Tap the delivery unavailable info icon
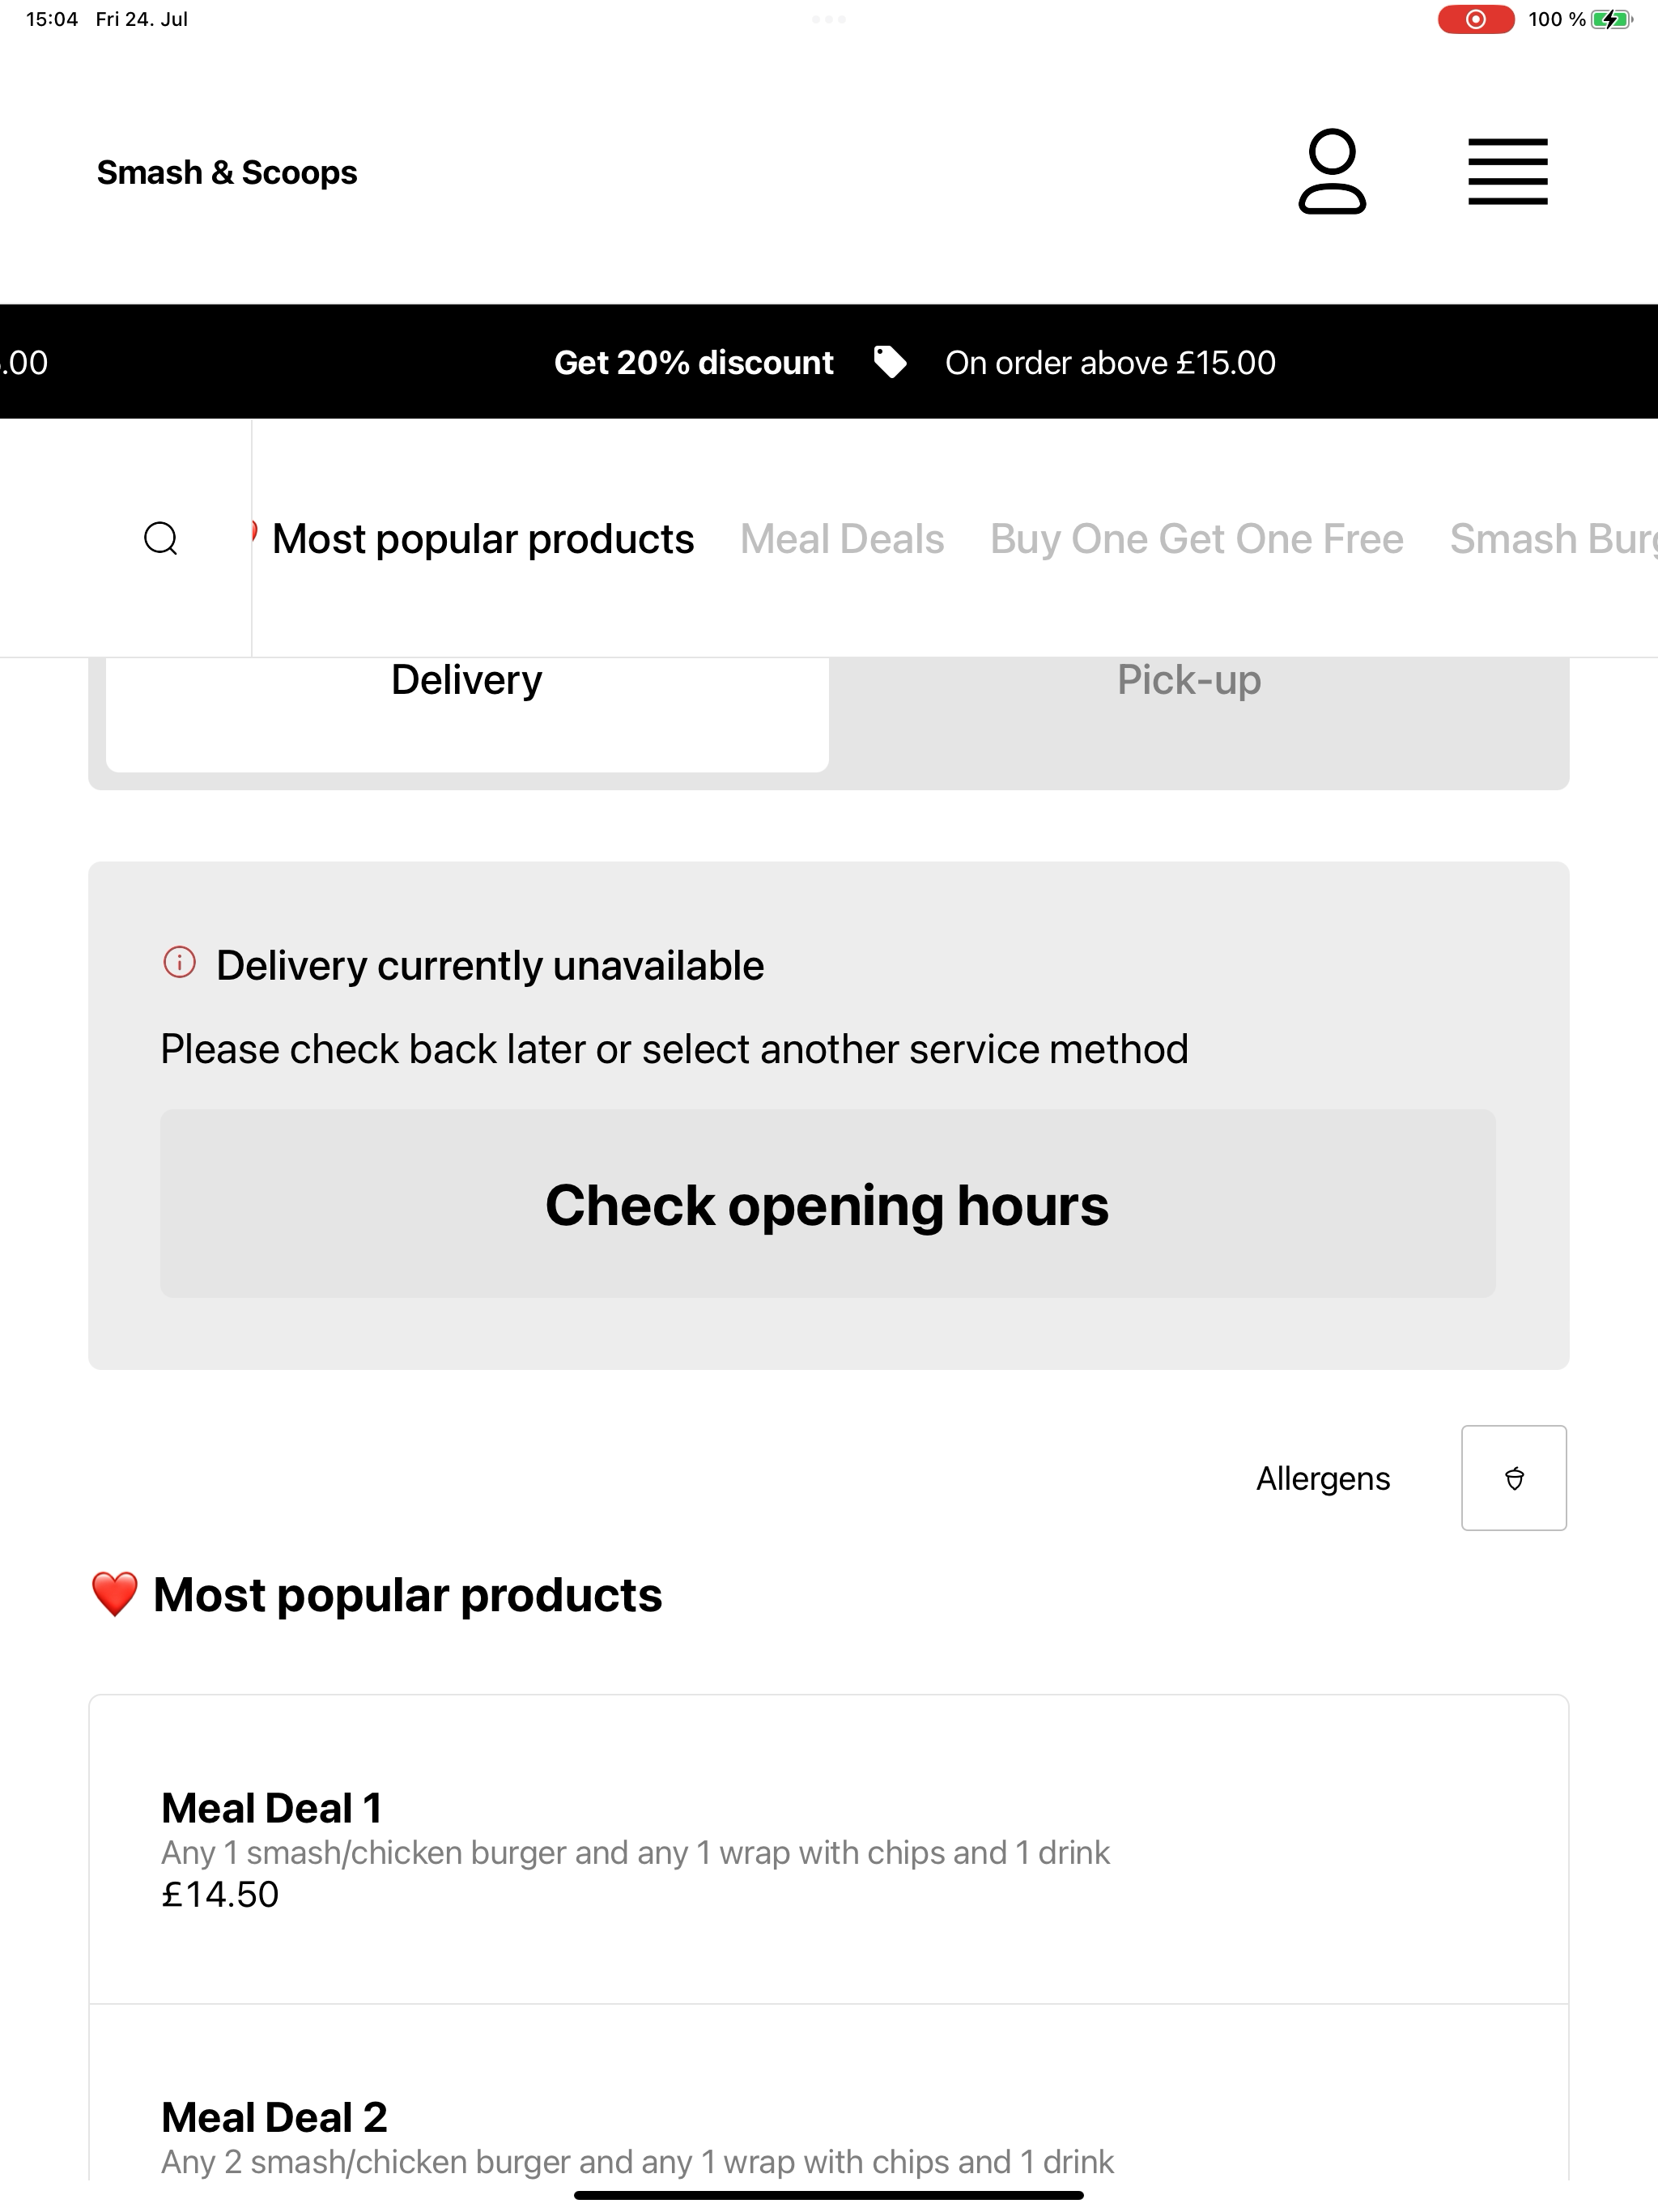This screenshot has width=1658, height=2212. click(x=179, y=963)
